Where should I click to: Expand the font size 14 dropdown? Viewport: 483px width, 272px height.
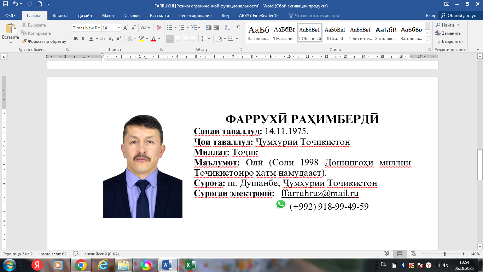118,28
